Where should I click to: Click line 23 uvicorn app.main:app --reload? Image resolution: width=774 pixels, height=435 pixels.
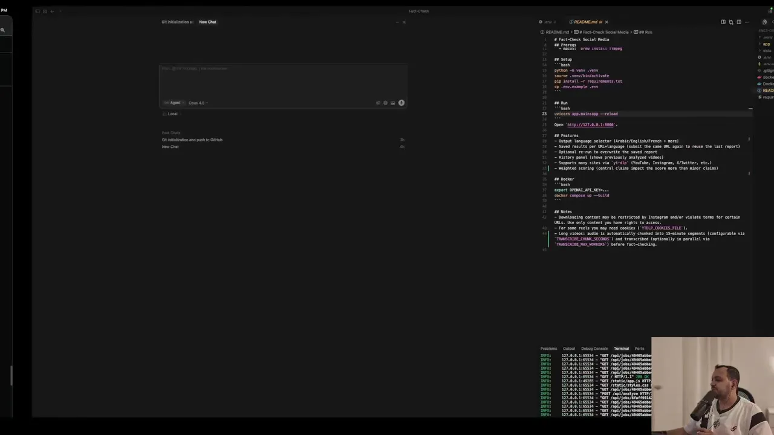[586, 114]
